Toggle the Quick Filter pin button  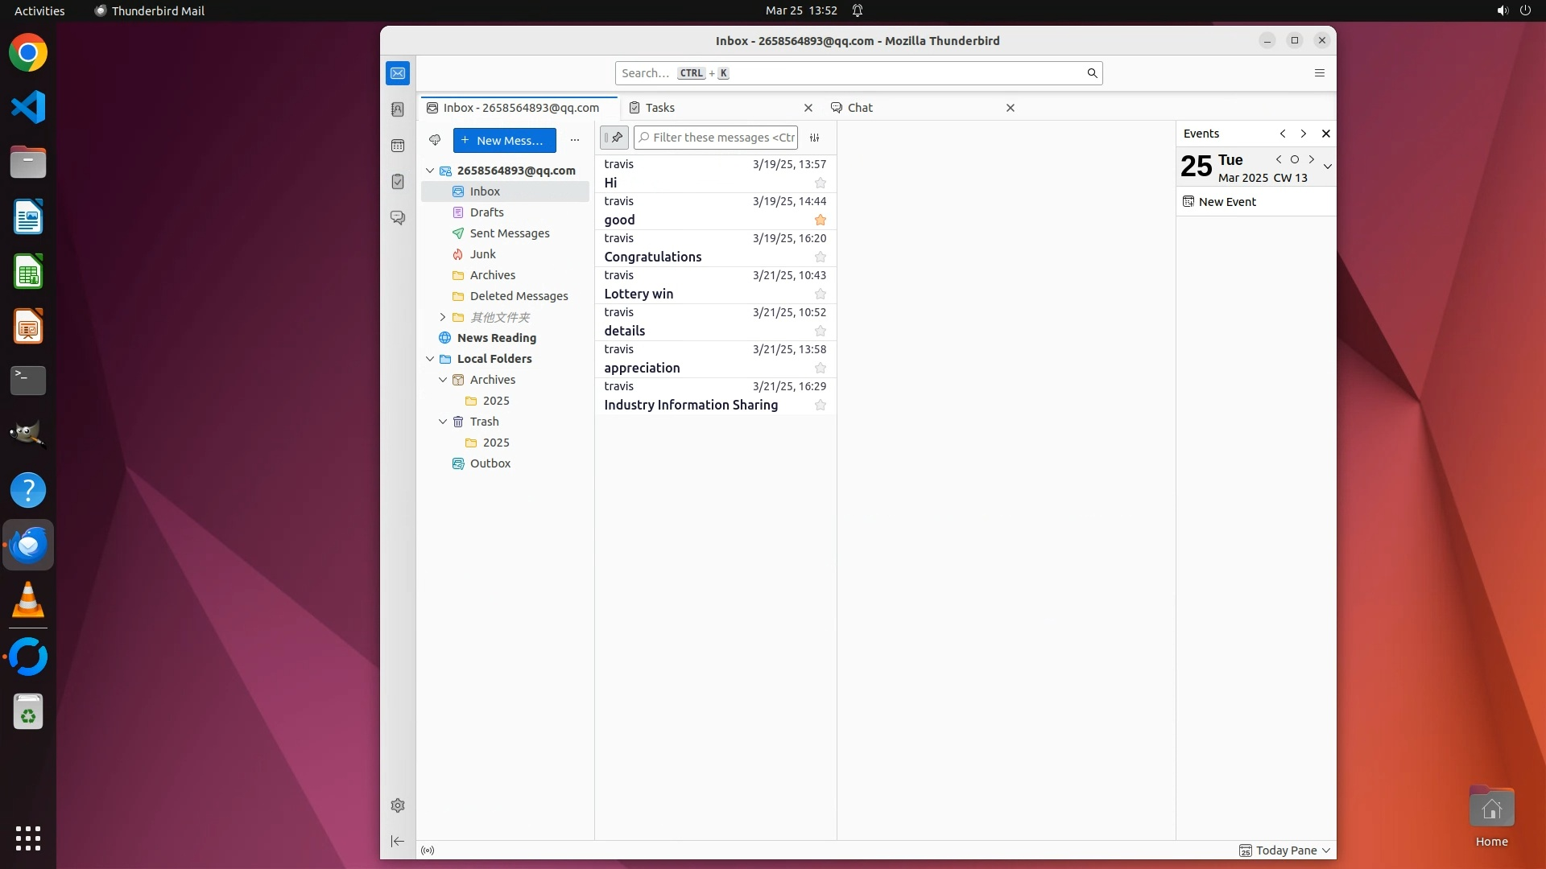tap(614, 138)
